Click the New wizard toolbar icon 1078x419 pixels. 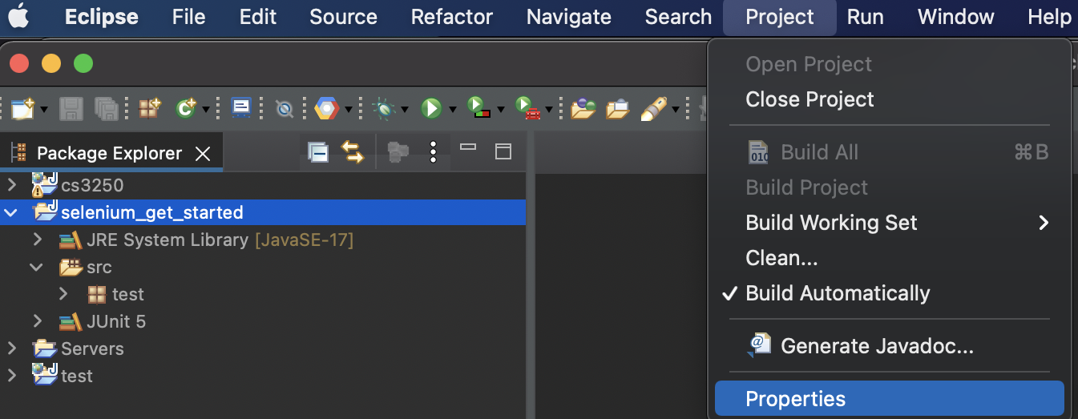(x=22, y=108)
